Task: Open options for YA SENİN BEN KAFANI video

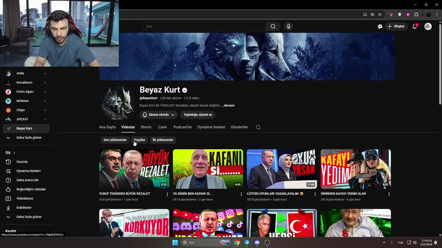Action: click(241, 194)
